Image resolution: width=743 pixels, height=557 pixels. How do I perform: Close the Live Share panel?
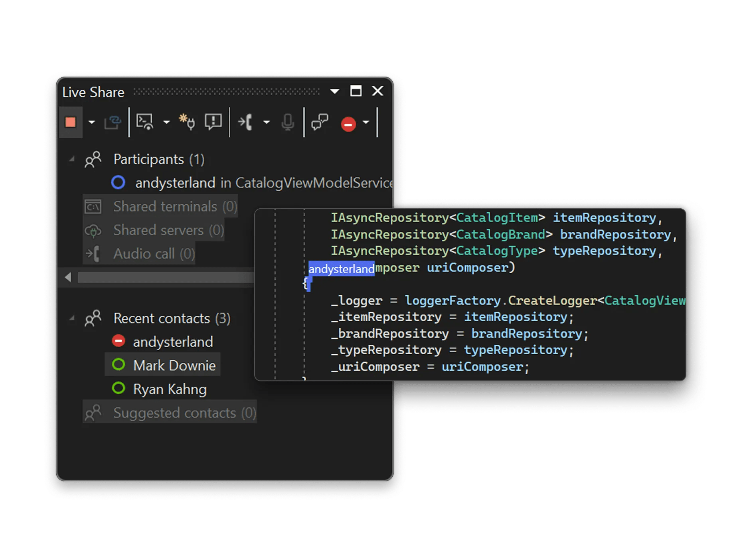click(x=377, y=91)
